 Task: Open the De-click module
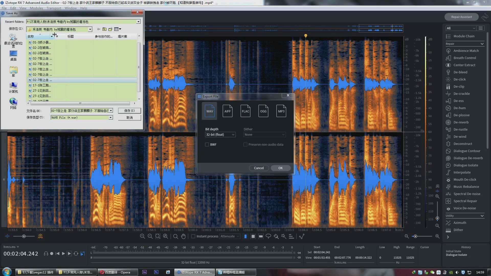pyautogui.click(x=460, y=79)
